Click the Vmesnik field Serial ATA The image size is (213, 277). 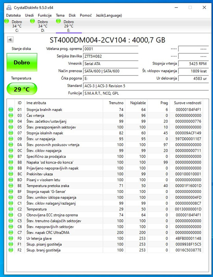point(111,64)
